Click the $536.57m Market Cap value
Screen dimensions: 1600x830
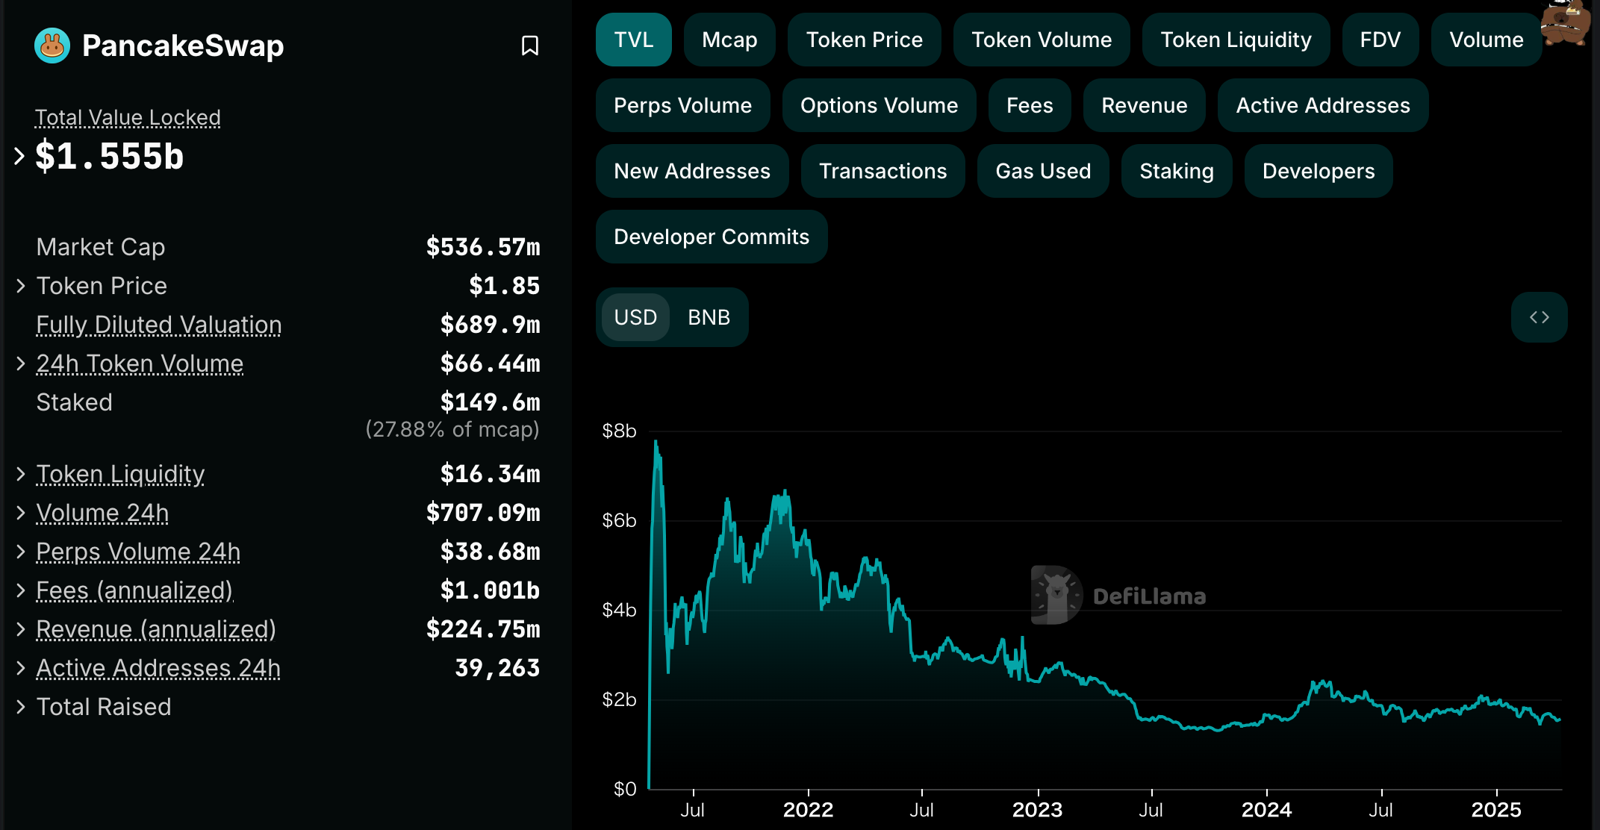click(483, 247)
